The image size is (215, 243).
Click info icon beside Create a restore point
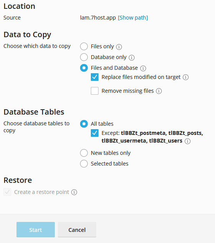(x=74, y=192)
